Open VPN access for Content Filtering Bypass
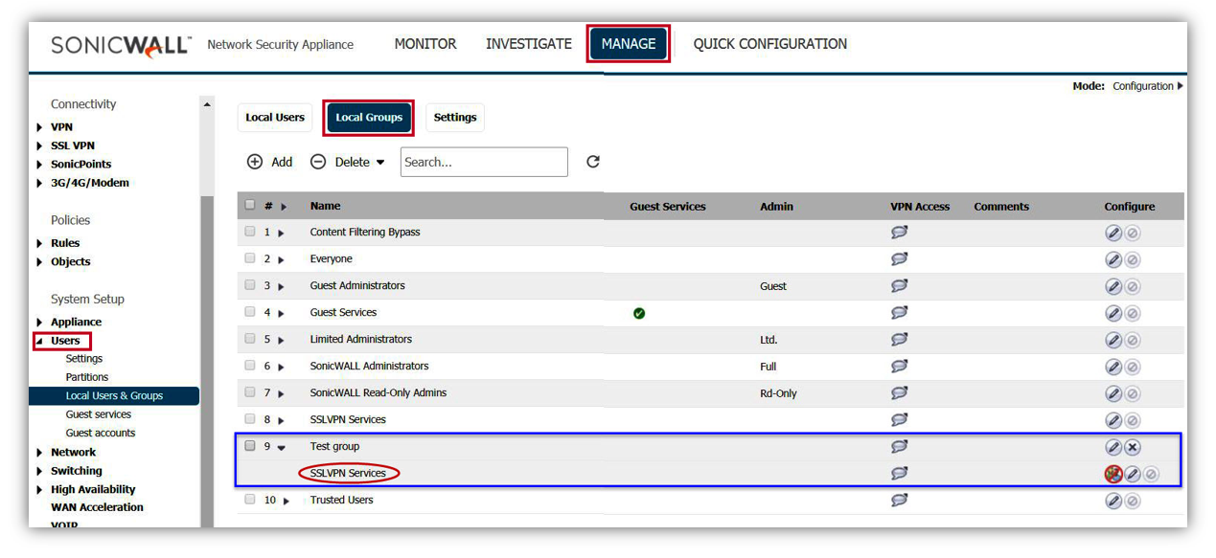This screenshot has width=1216, height=558. coord(899,232)
